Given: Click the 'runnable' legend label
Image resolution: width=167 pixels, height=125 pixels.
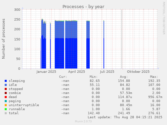Looking at the screenshot, I should (17, 109).
